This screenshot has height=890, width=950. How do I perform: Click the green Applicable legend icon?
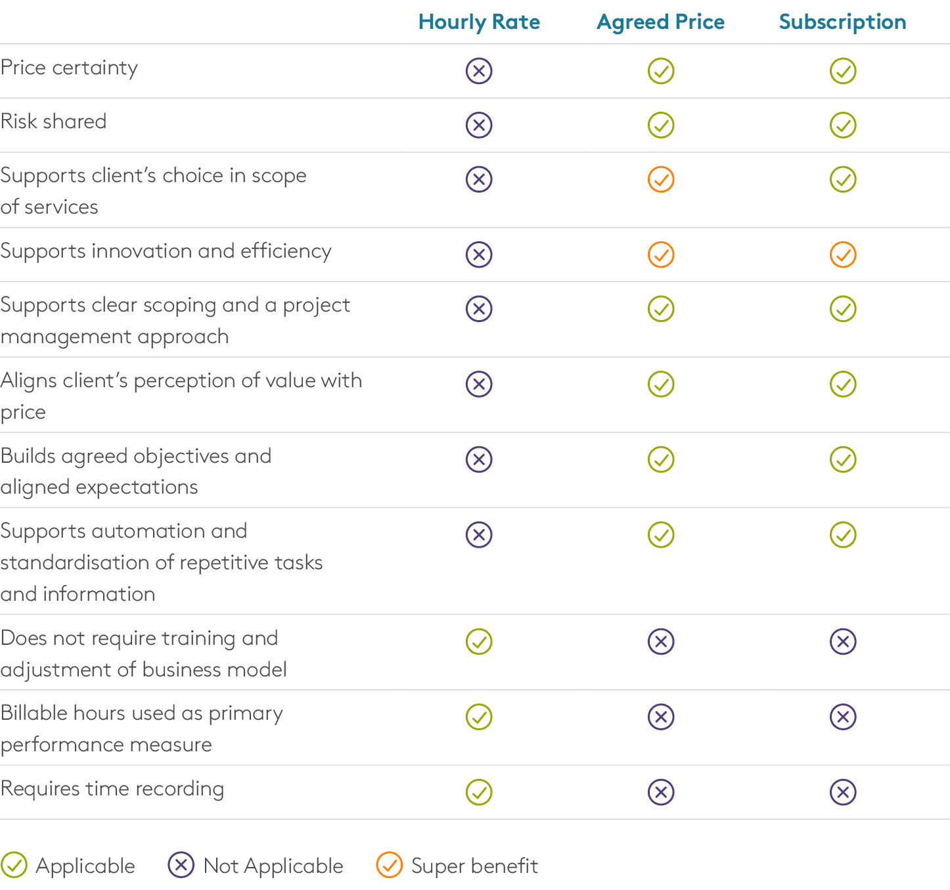click(14, 865)
